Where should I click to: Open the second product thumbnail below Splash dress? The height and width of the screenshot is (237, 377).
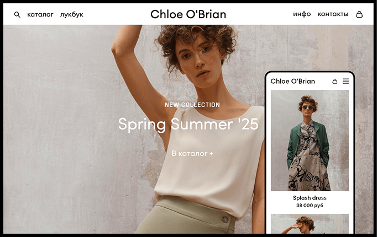310,224
